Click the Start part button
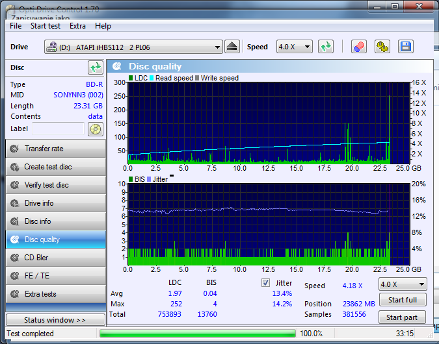Viewport: 439px width, 344px height. tap(402, 317)
